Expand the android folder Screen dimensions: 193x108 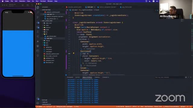click(48, 27)
